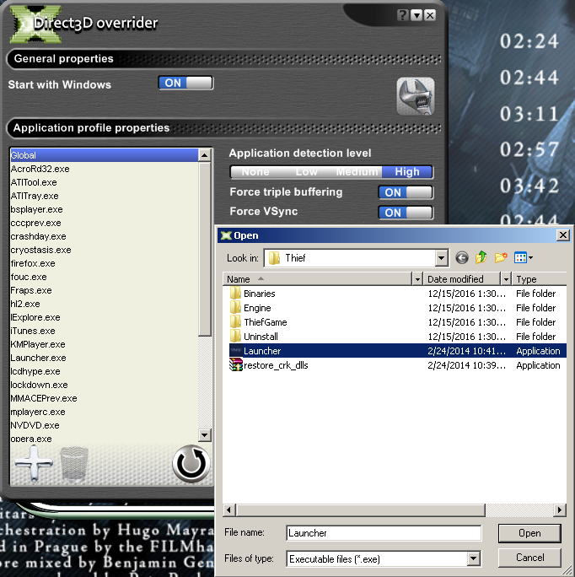The height and width of the screenshot is (577, 575).
Task: Select AcroRd32.exe in profile list
Action: [104, 169]
